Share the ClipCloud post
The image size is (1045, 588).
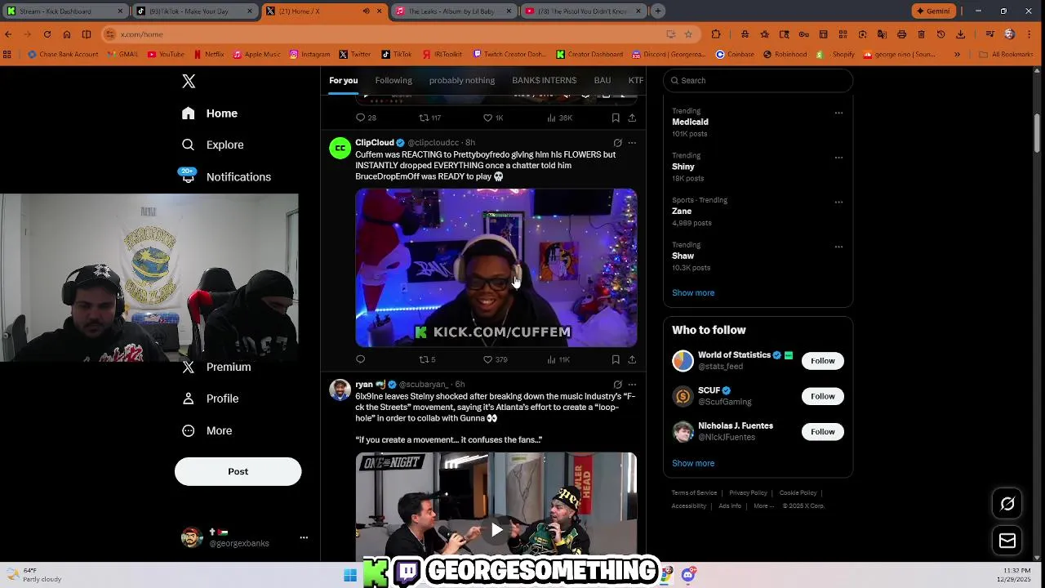point(632,359)
